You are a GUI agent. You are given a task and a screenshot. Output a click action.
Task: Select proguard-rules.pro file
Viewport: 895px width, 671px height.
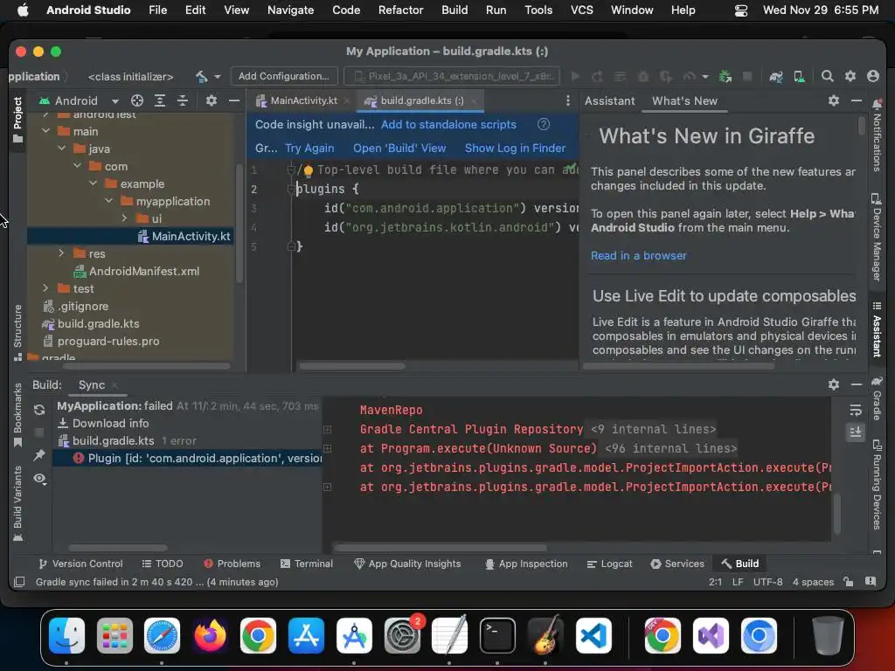101,342
